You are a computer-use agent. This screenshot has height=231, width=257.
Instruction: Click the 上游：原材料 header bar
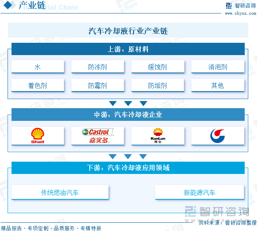128,49
